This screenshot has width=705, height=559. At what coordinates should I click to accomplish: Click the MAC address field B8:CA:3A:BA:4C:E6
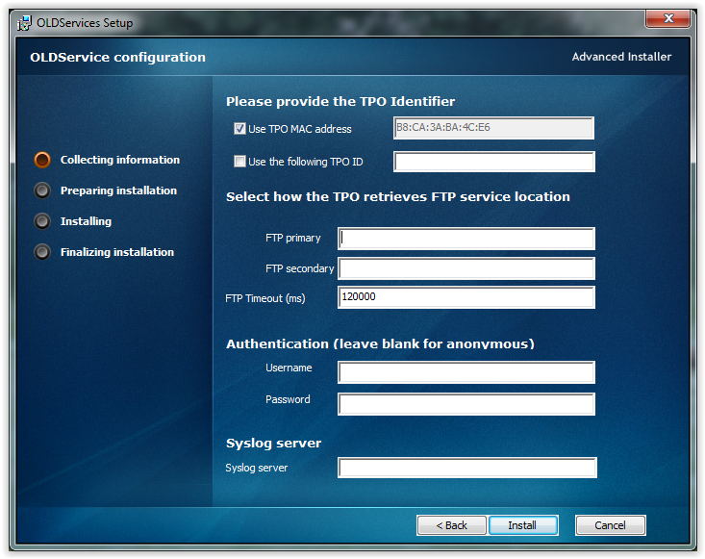point(493,128)
